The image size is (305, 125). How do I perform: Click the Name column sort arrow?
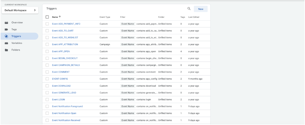pyautogui.click(x=60, y=17)
